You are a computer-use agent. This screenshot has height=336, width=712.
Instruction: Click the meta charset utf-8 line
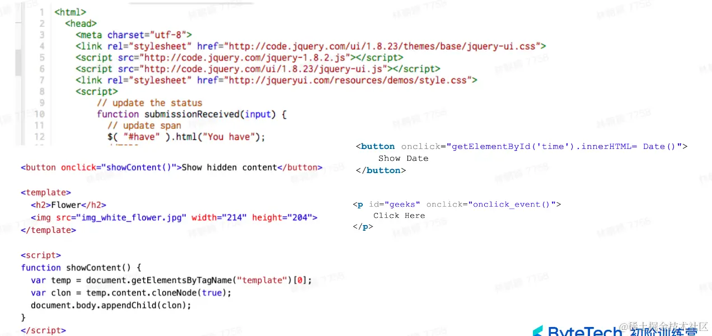click(134, 35)
